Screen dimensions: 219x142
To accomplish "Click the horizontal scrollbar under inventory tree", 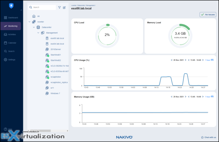I will (x=40, y=131).
